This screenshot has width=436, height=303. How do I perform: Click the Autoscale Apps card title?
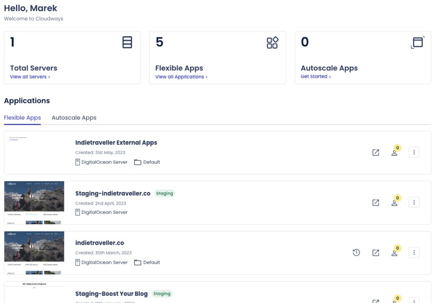coord(329,68)
